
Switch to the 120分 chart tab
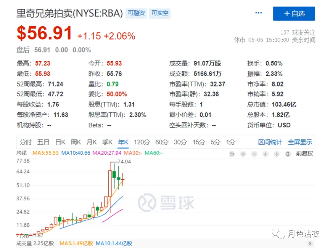click(142, 142)
